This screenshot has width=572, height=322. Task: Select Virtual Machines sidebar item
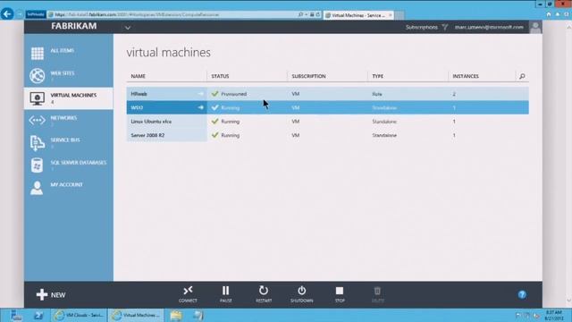pos(69,98)
